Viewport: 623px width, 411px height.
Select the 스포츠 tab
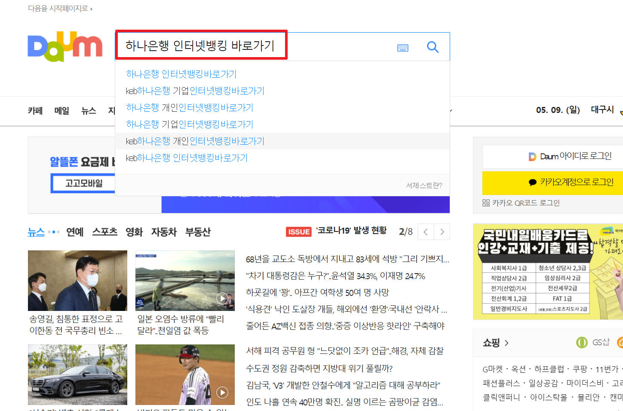(105, 232)
